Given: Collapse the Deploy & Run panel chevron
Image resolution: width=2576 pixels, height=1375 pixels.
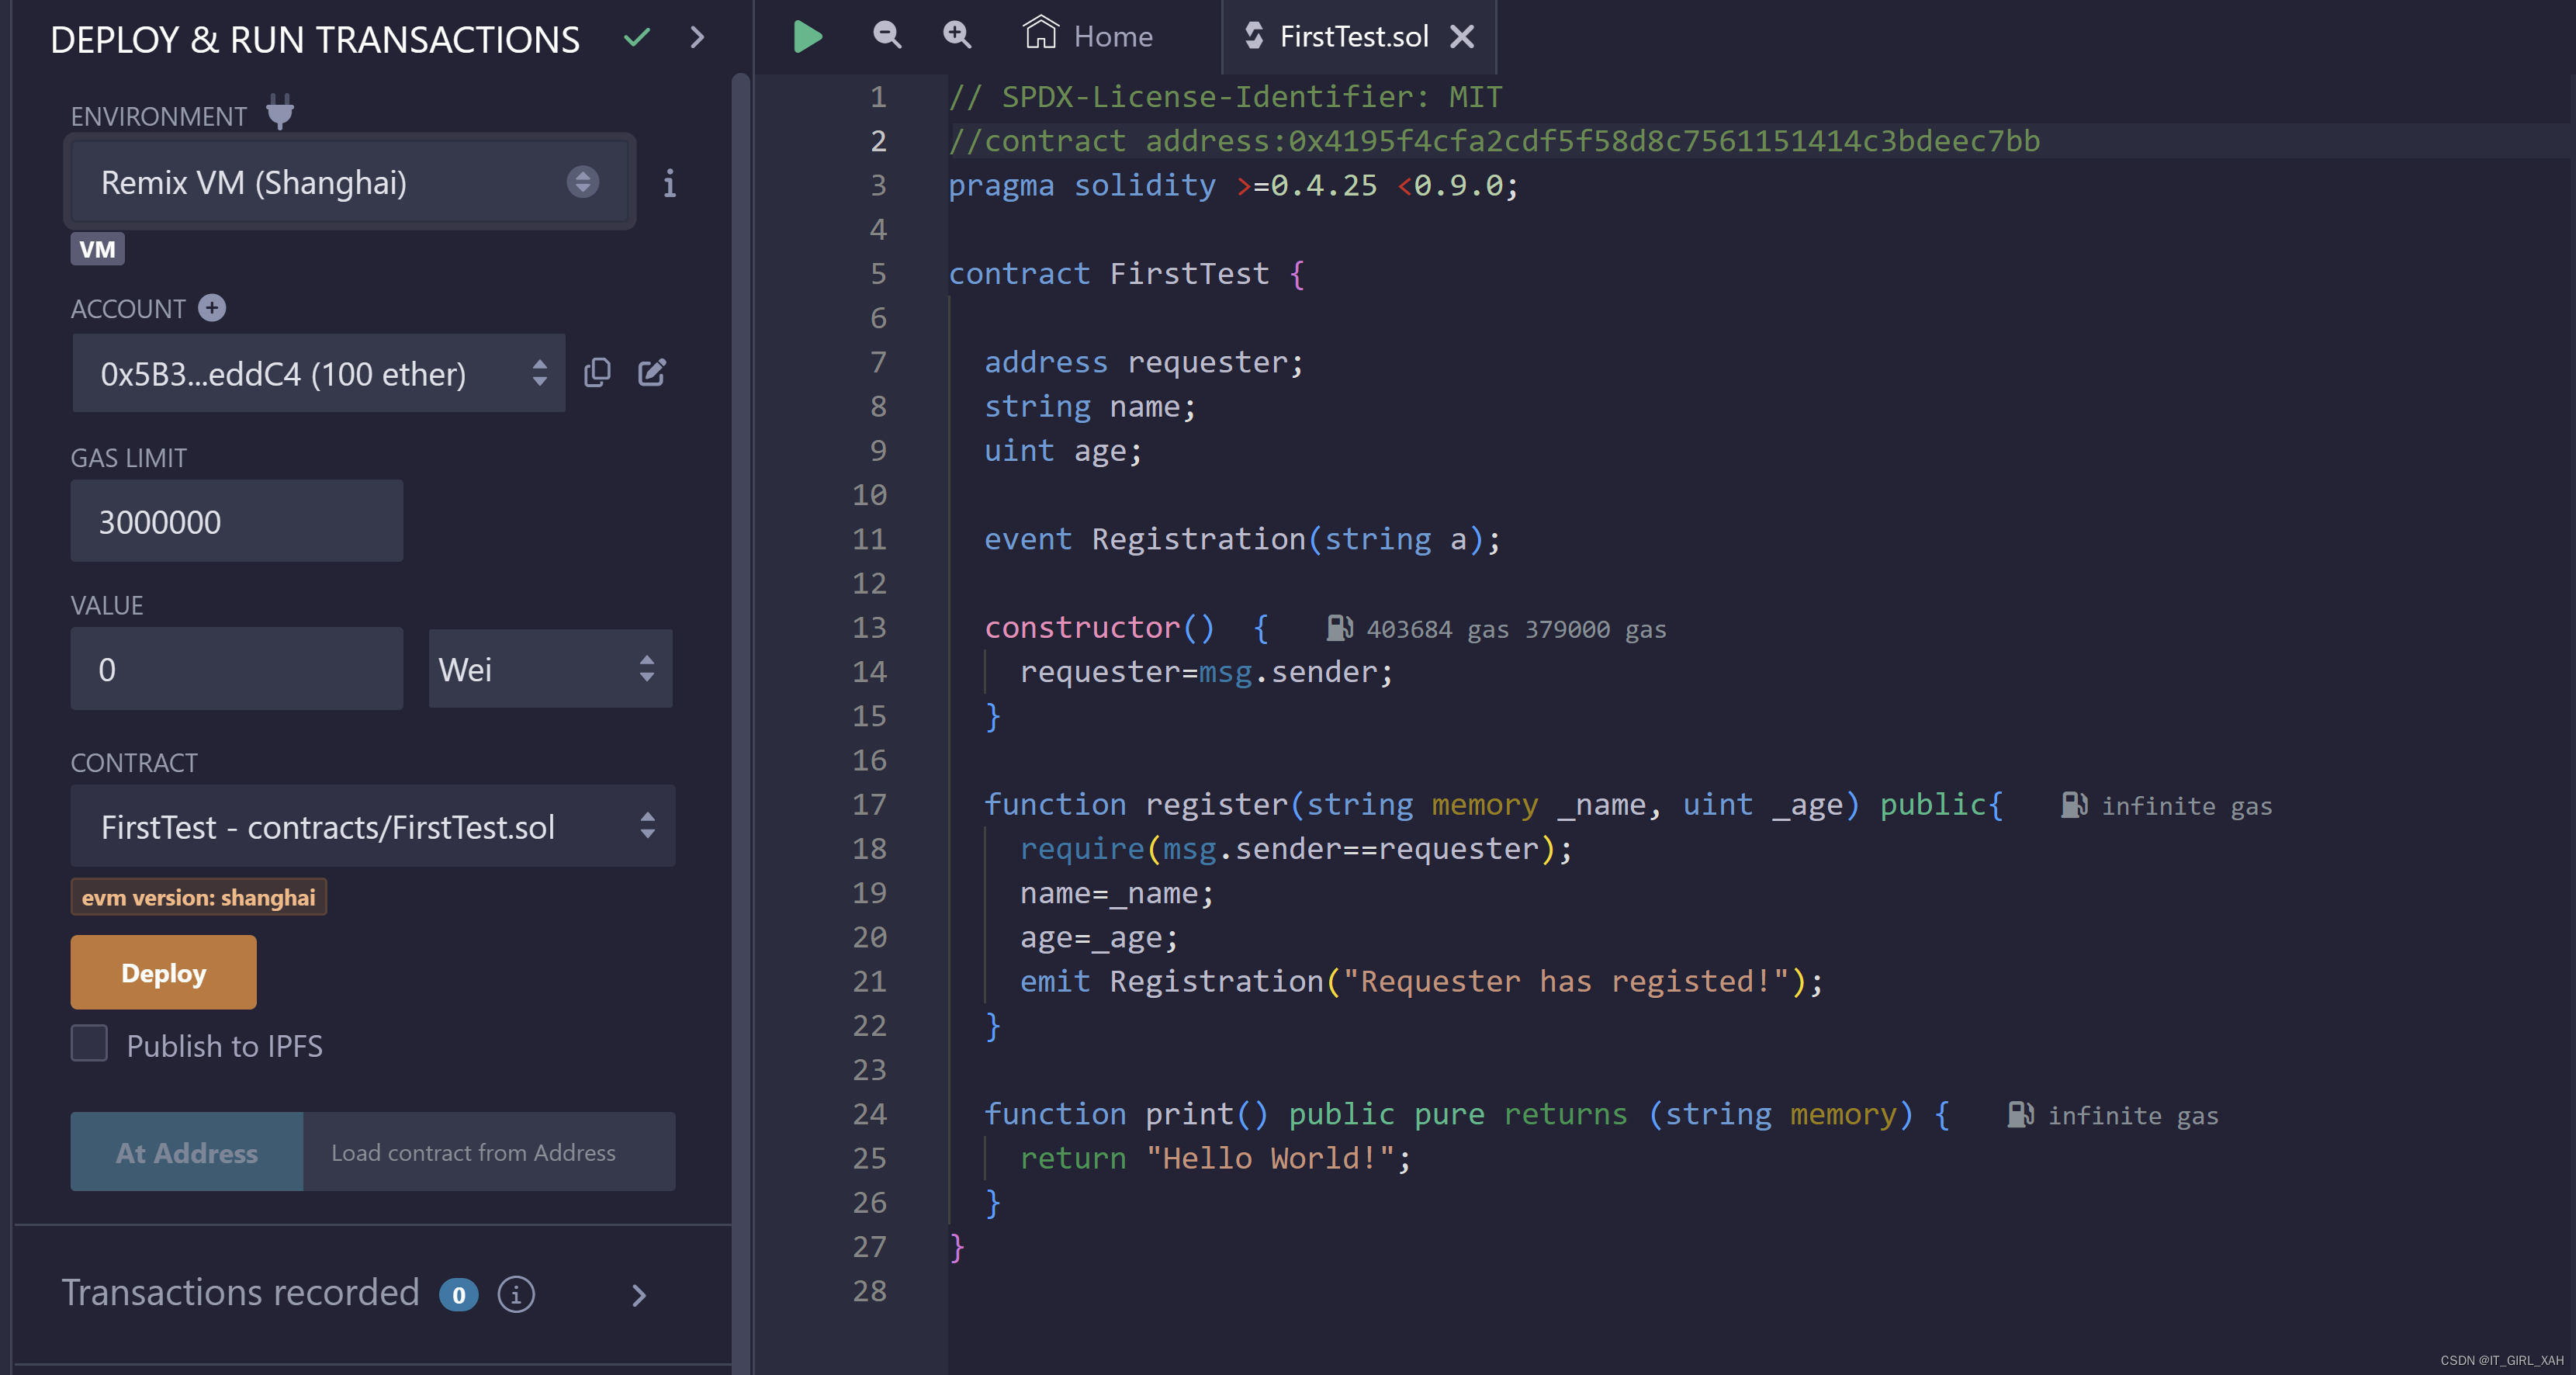Looking at the screenshot, I should coord(698,38).
